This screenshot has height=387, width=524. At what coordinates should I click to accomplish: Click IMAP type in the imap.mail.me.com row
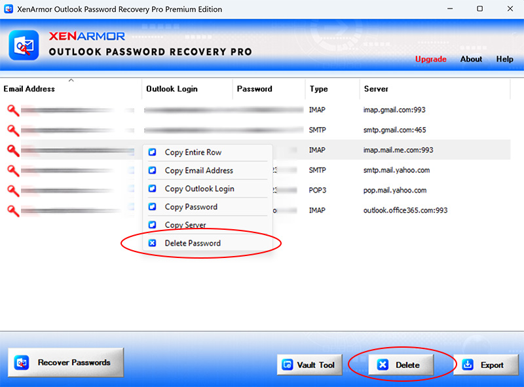317,150
